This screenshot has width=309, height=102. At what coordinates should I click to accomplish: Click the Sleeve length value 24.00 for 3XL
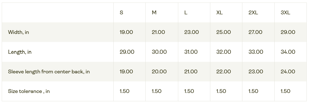coord(288,72)
